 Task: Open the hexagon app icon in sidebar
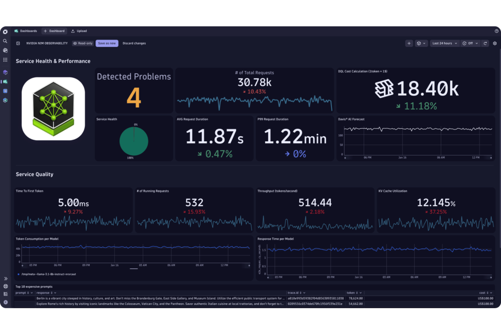click(x=5, y=100)
